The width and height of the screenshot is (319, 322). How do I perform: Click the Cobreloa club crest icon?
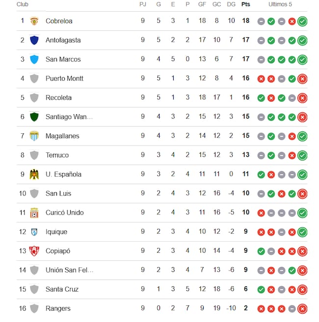[34, 21]
